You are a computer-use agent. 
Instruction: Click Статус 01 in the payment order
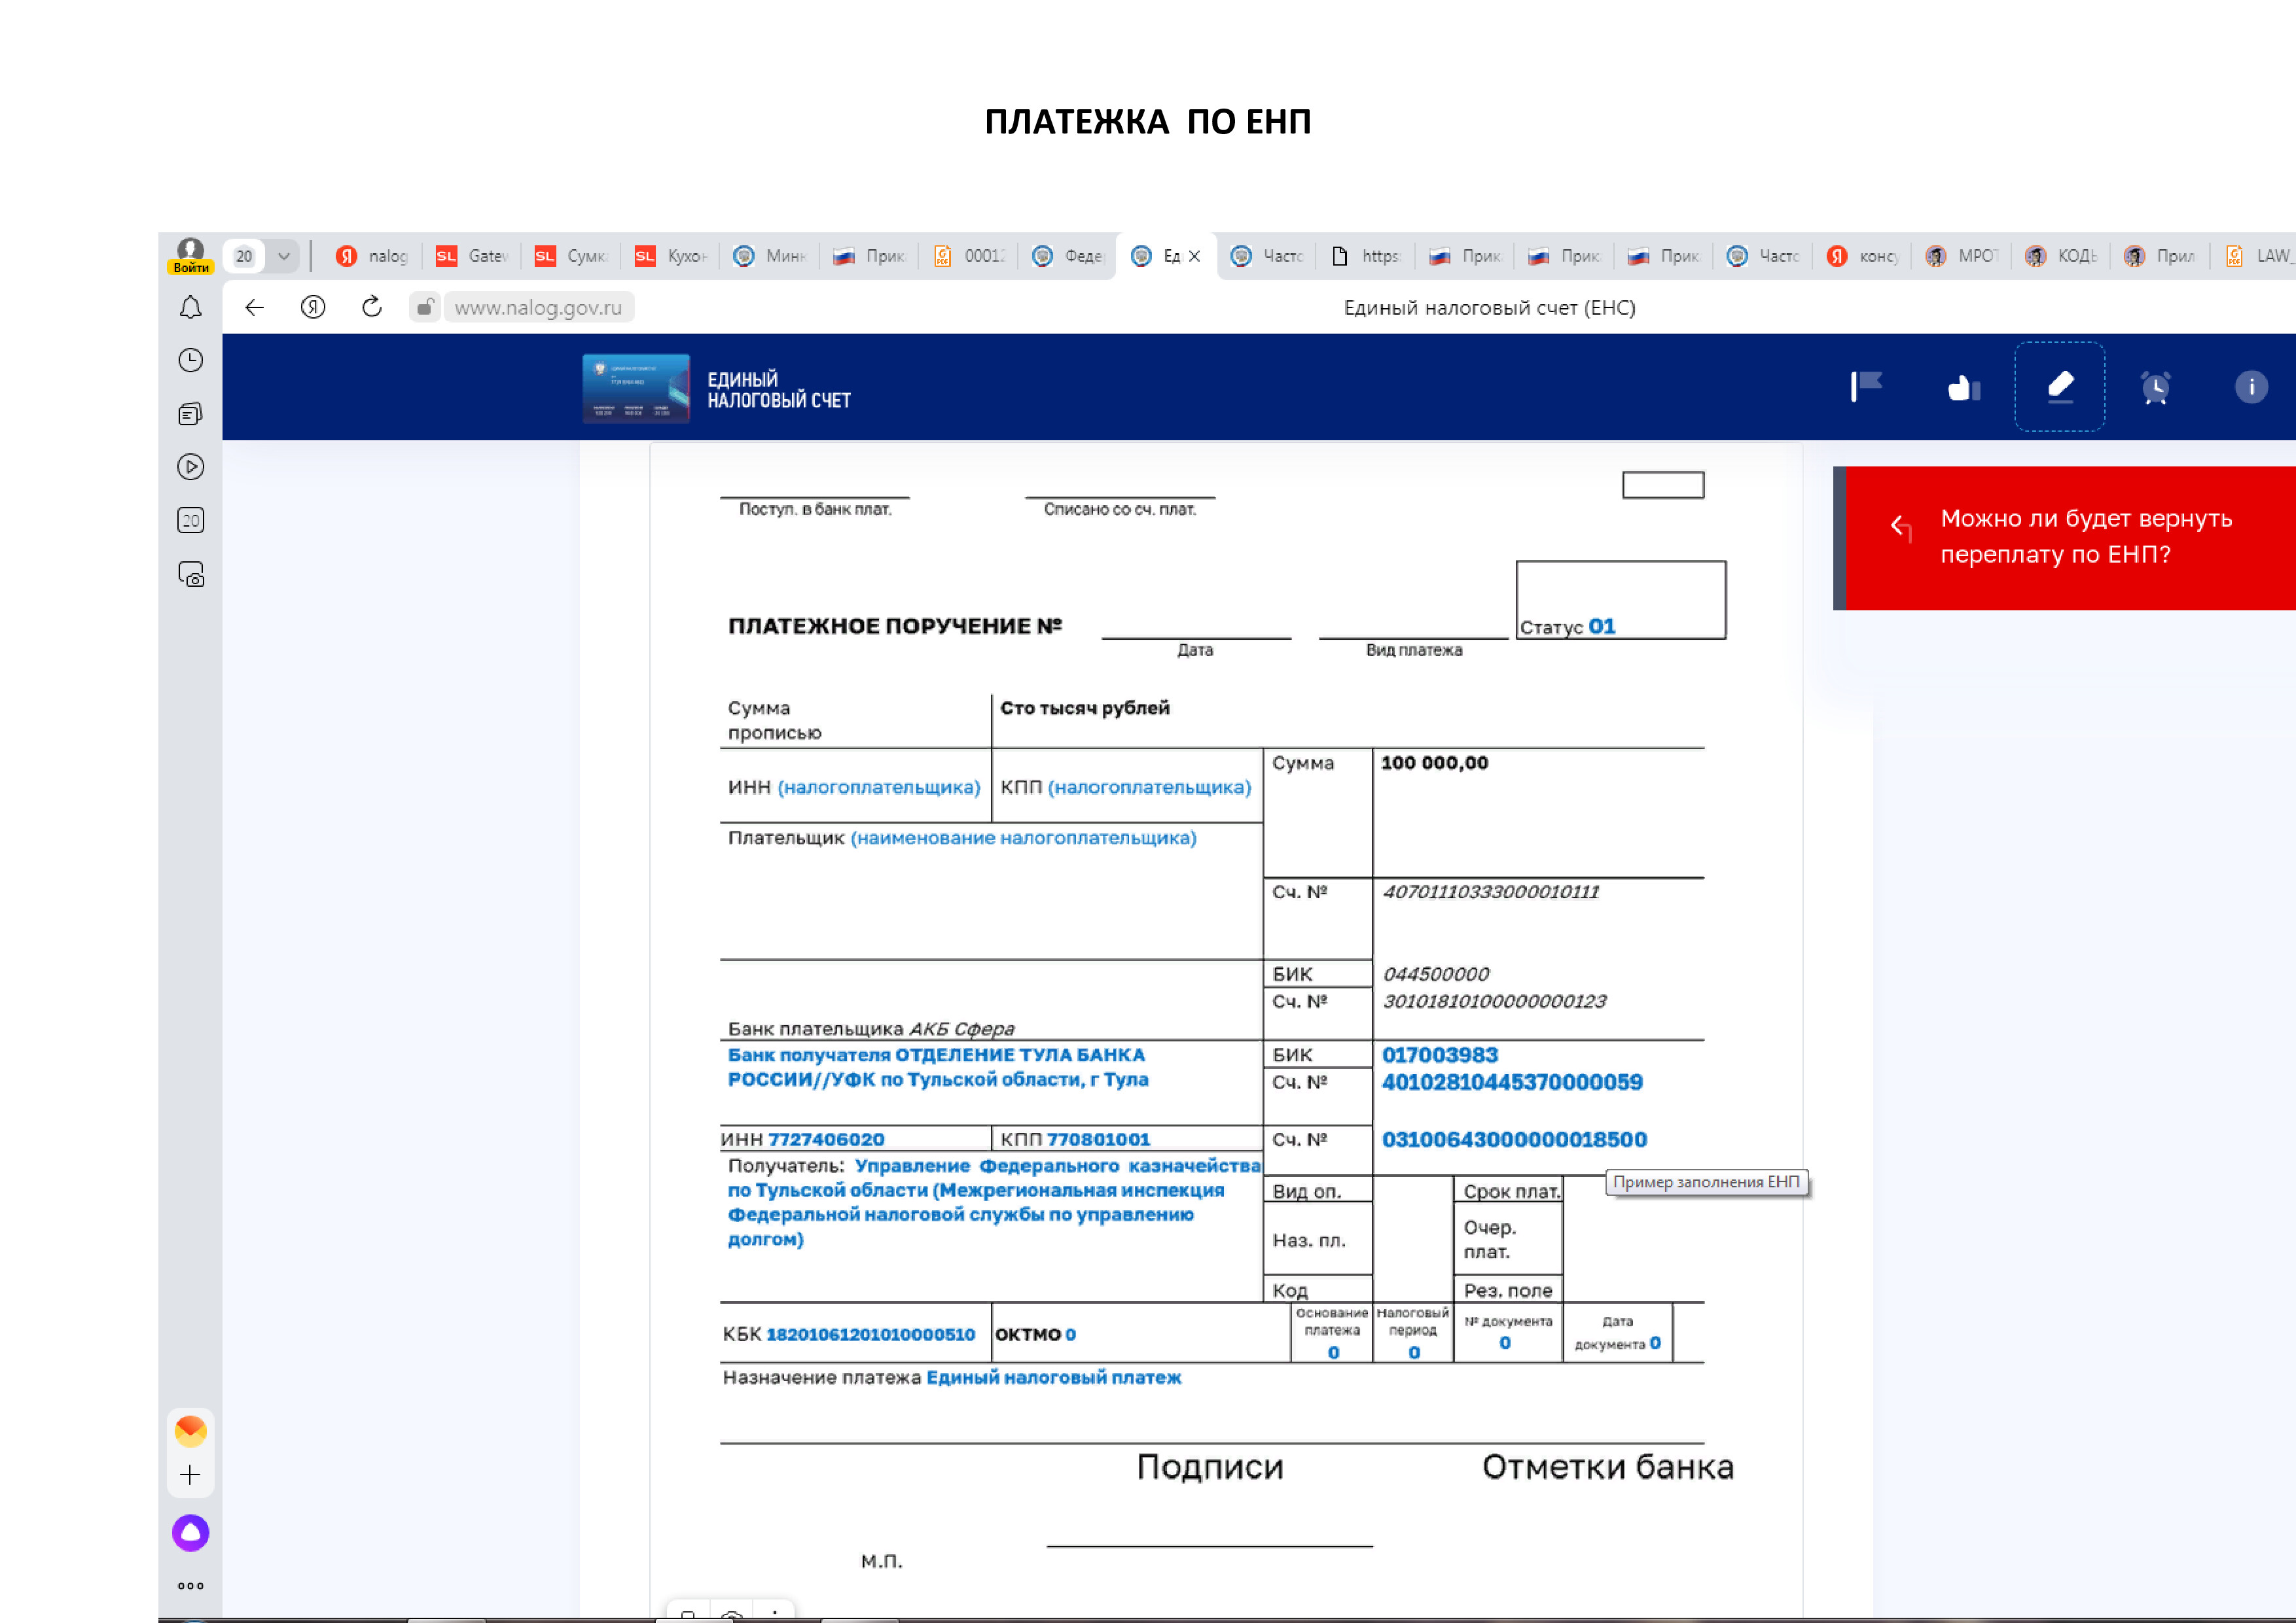pyautogui.click(x=1567, y=627)
